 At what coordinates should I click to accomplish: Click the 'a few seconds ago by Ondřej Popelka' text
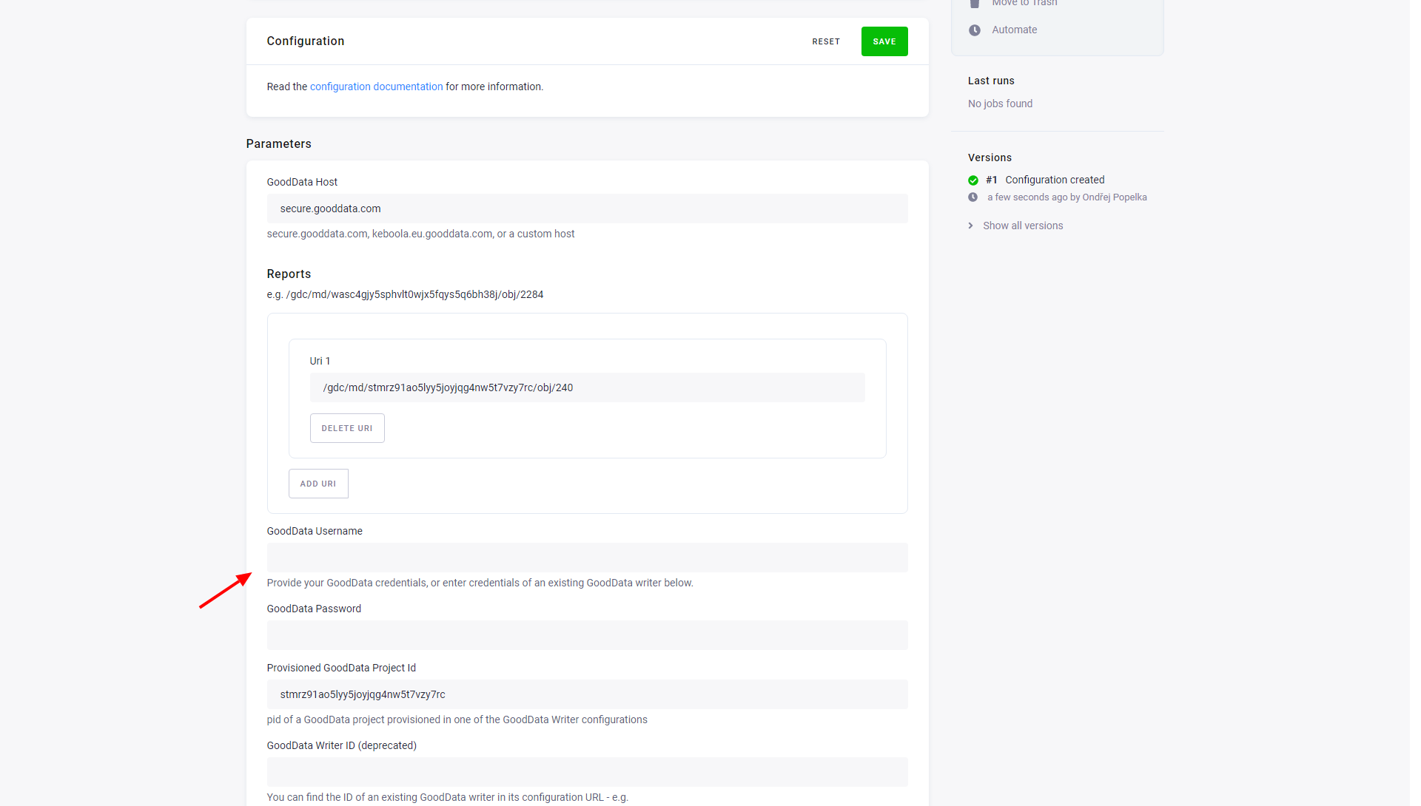1066,197
